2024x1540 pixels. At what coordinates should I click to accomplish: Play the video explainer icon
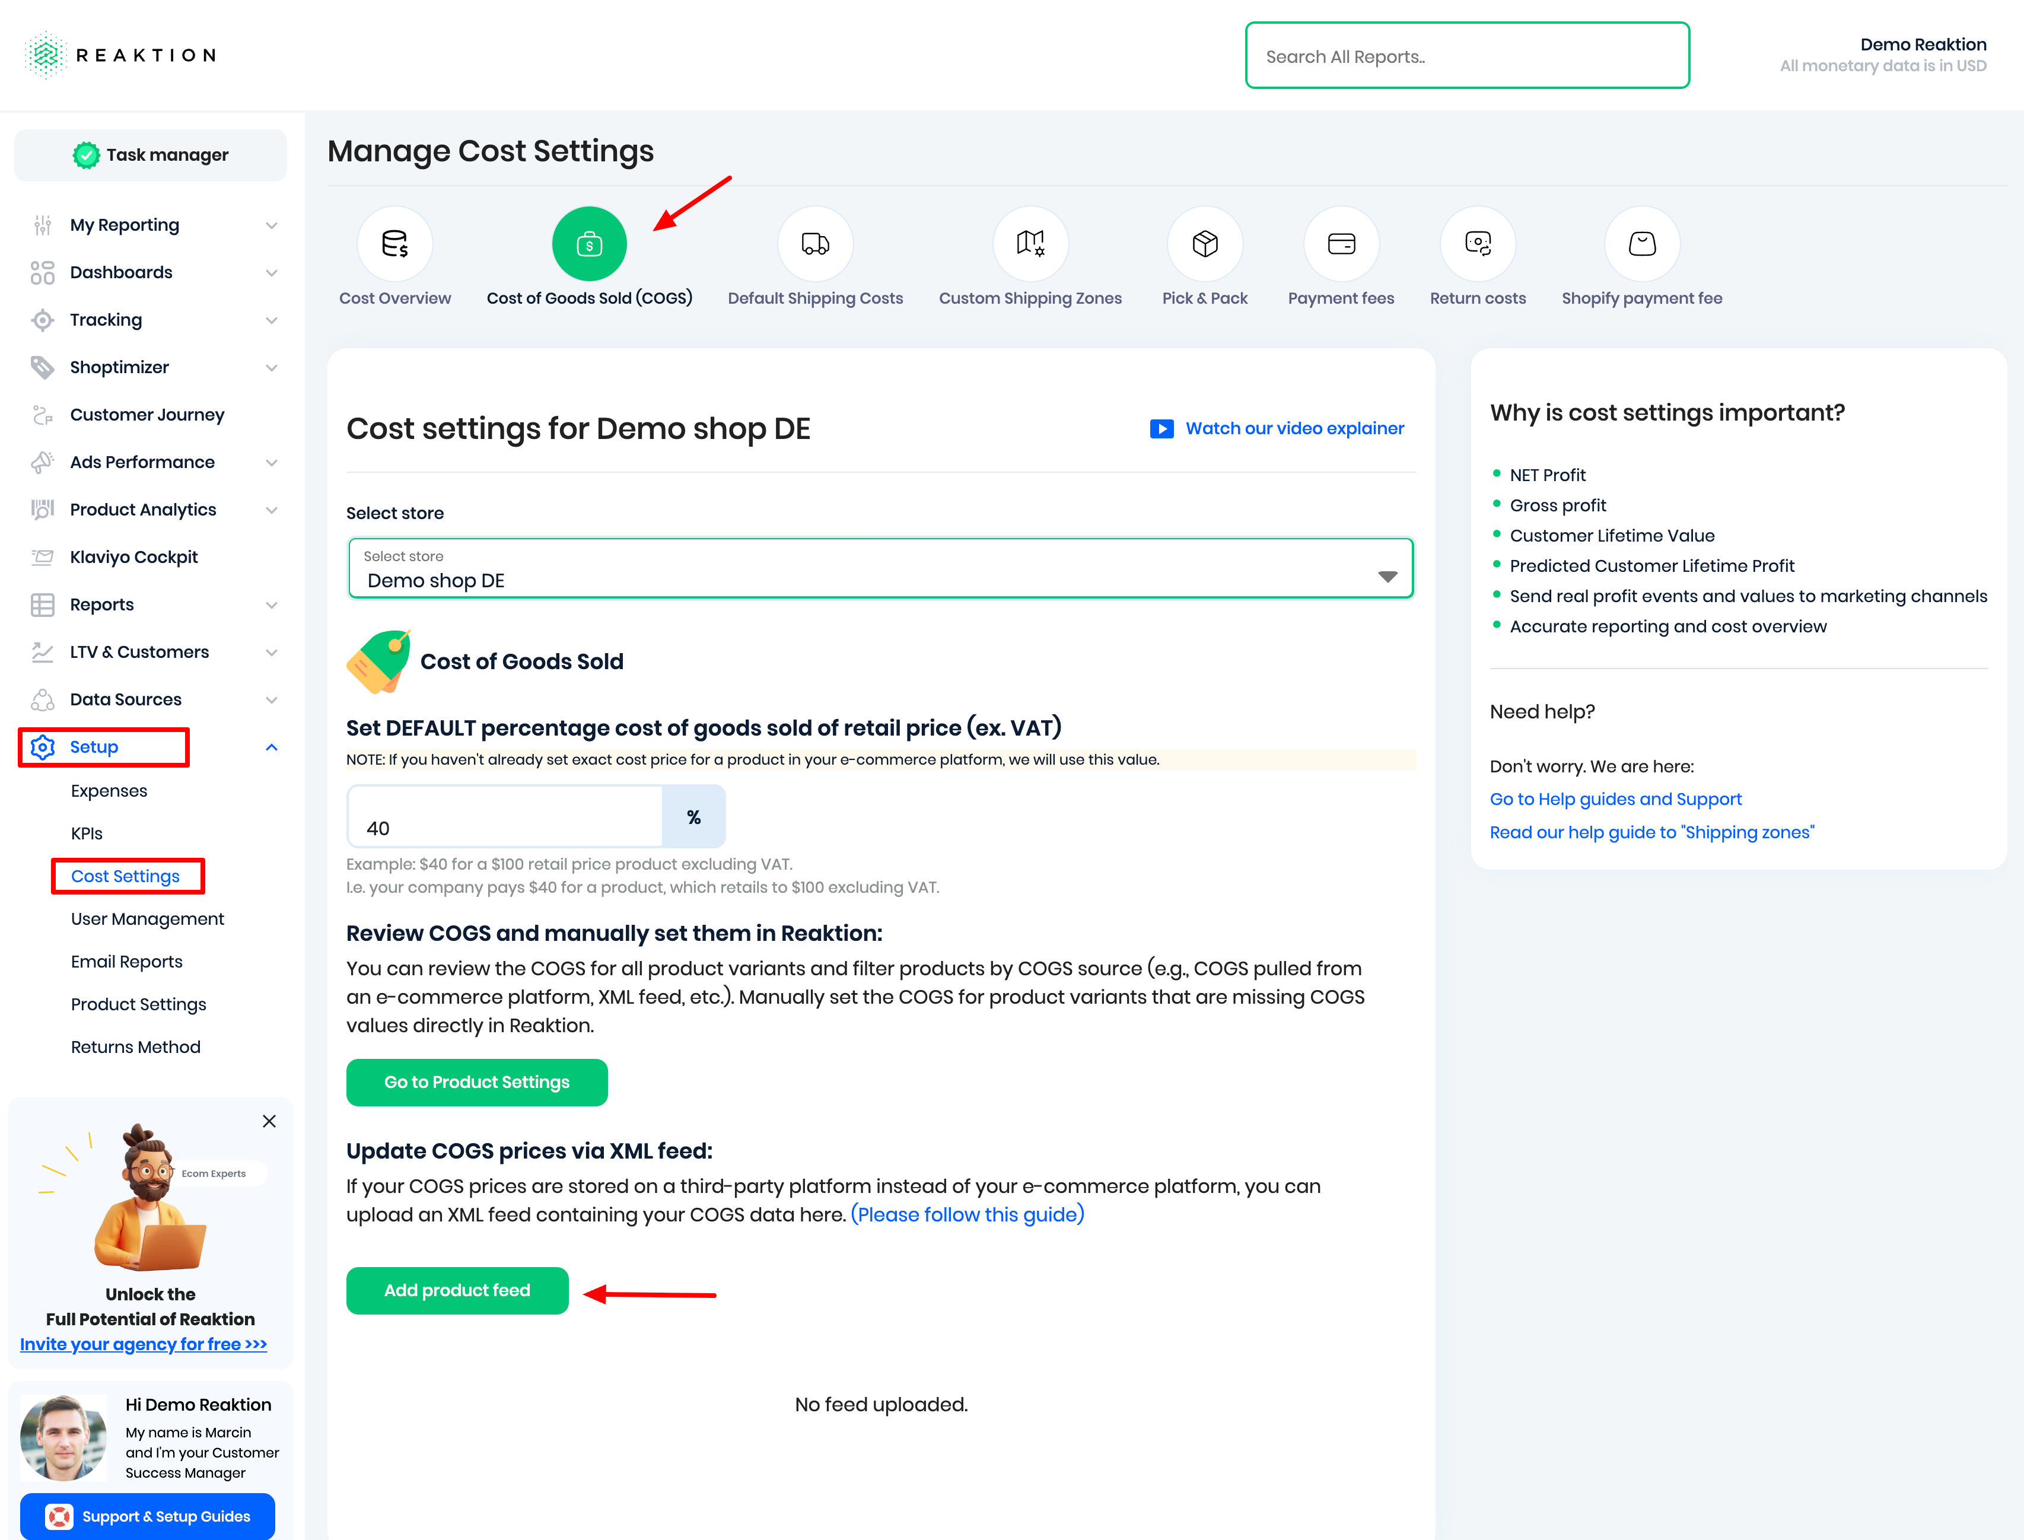[1161, 429]
